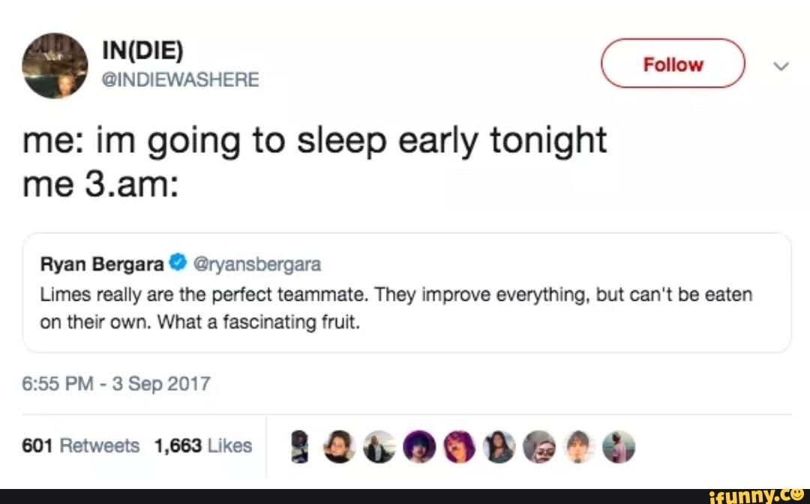Click the fifth liker avatar with magenta hair
Viewport: 810px width, 504px height.
pos(458,446)
